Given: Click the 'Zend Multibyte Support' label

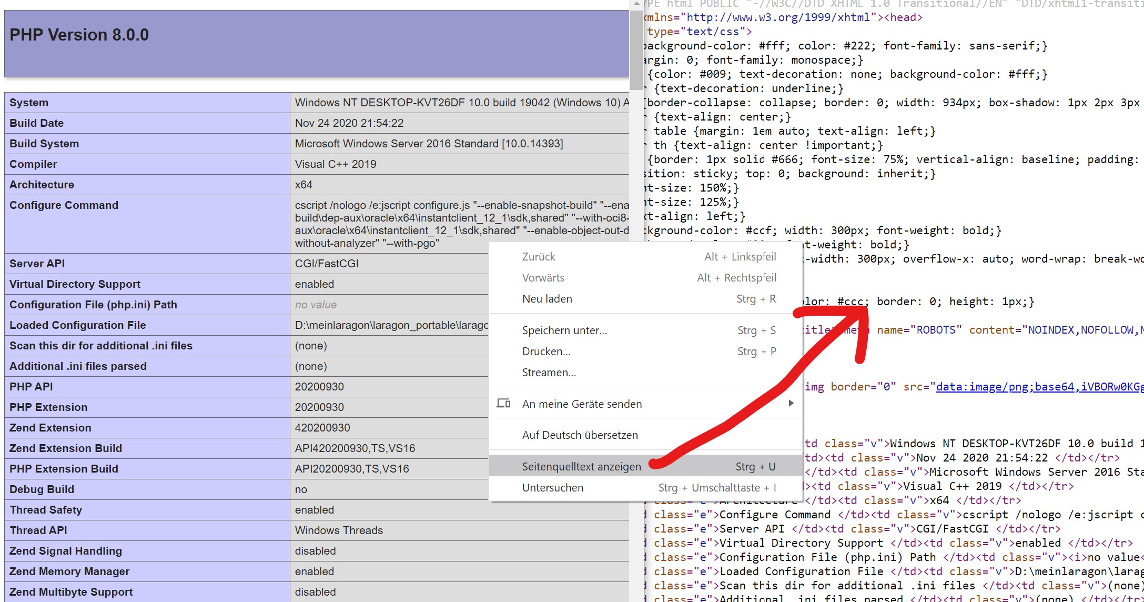Looking at the screenshot, I should click(x=71, y=592).
